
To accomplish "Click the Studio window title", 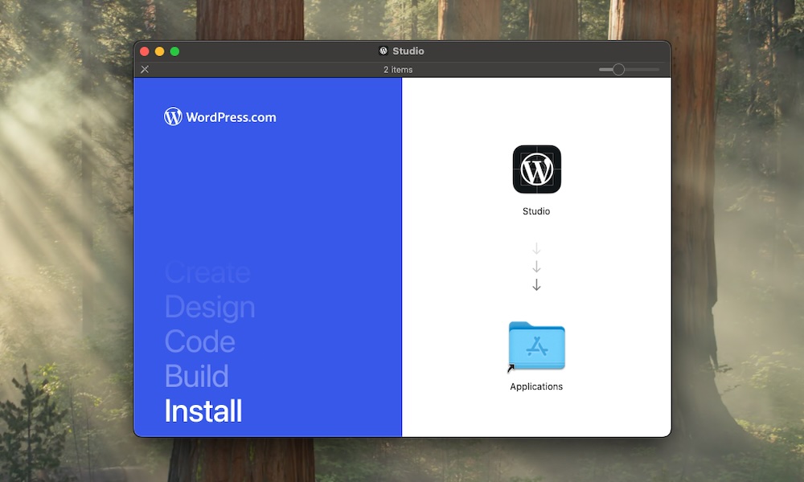I will (x=407, y=51).
